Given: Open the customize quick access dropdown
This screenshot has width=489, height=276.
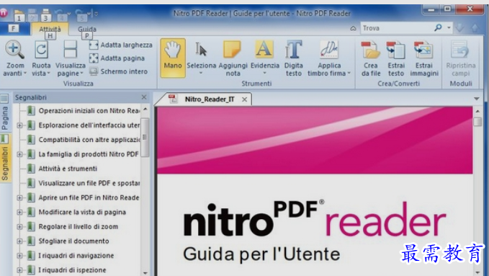Looking at the screenshot, I should tap(96, 14).
